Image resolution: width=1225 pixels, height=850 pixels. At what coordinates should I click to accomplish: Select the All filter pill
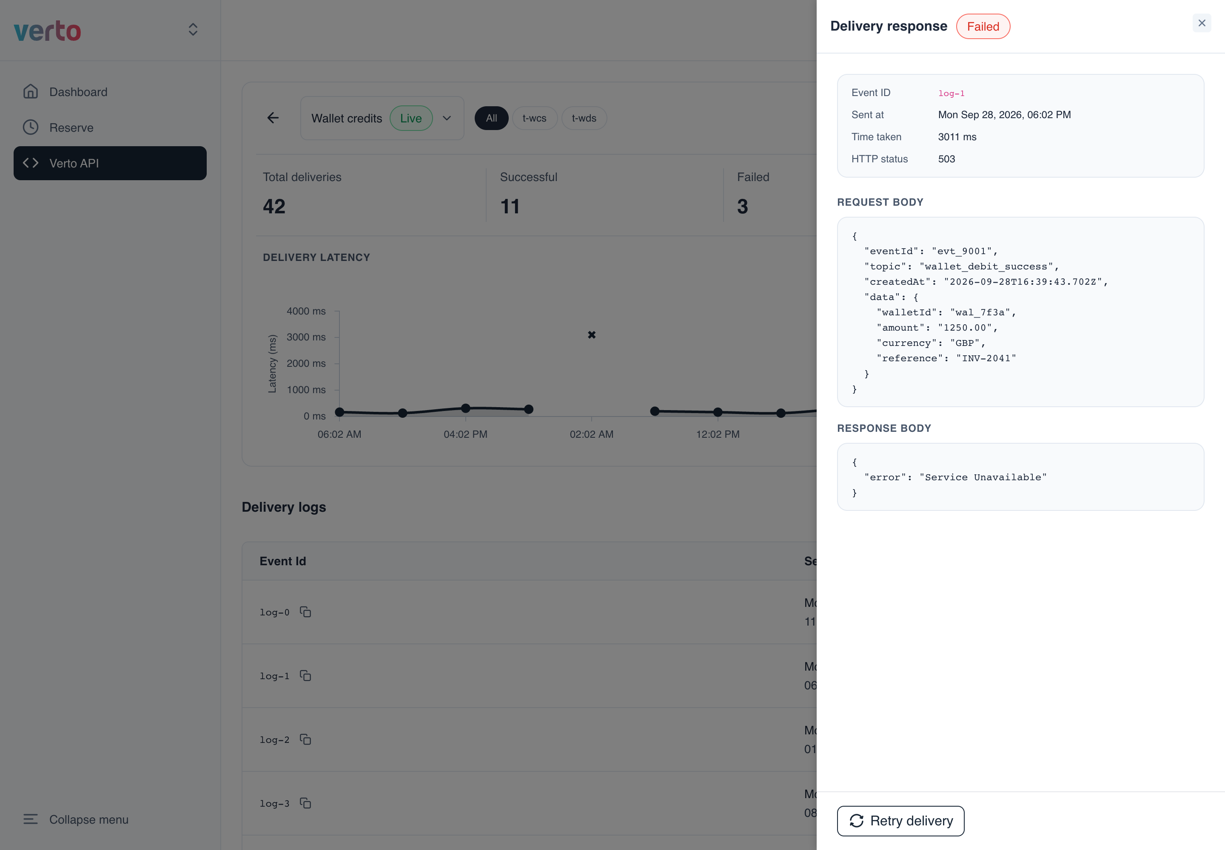(x=491, y=118)
